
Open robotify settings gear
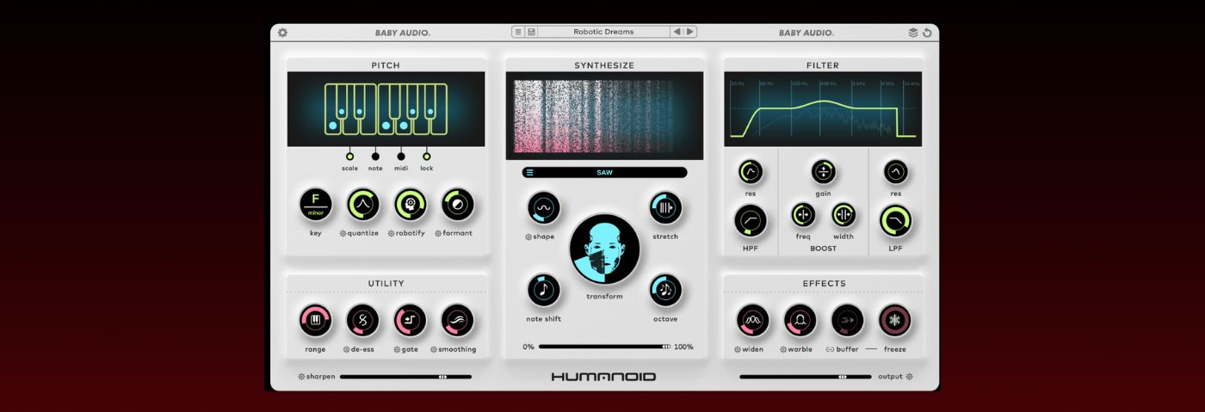tap(392, 233)
